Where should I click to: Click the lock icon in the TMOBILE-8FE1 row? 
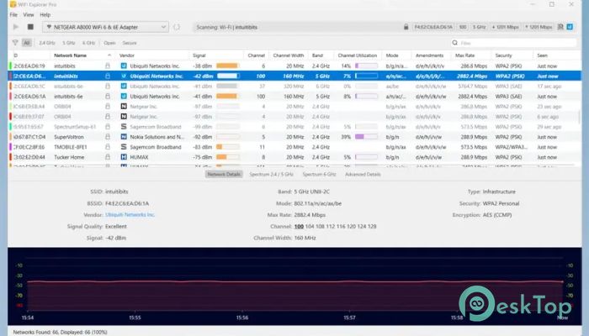108,147
